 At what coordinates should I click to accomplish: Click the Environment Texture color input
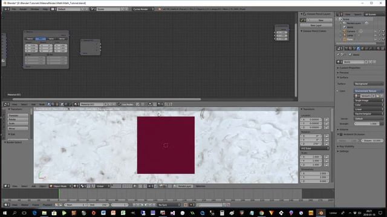(x=368, y=91)
